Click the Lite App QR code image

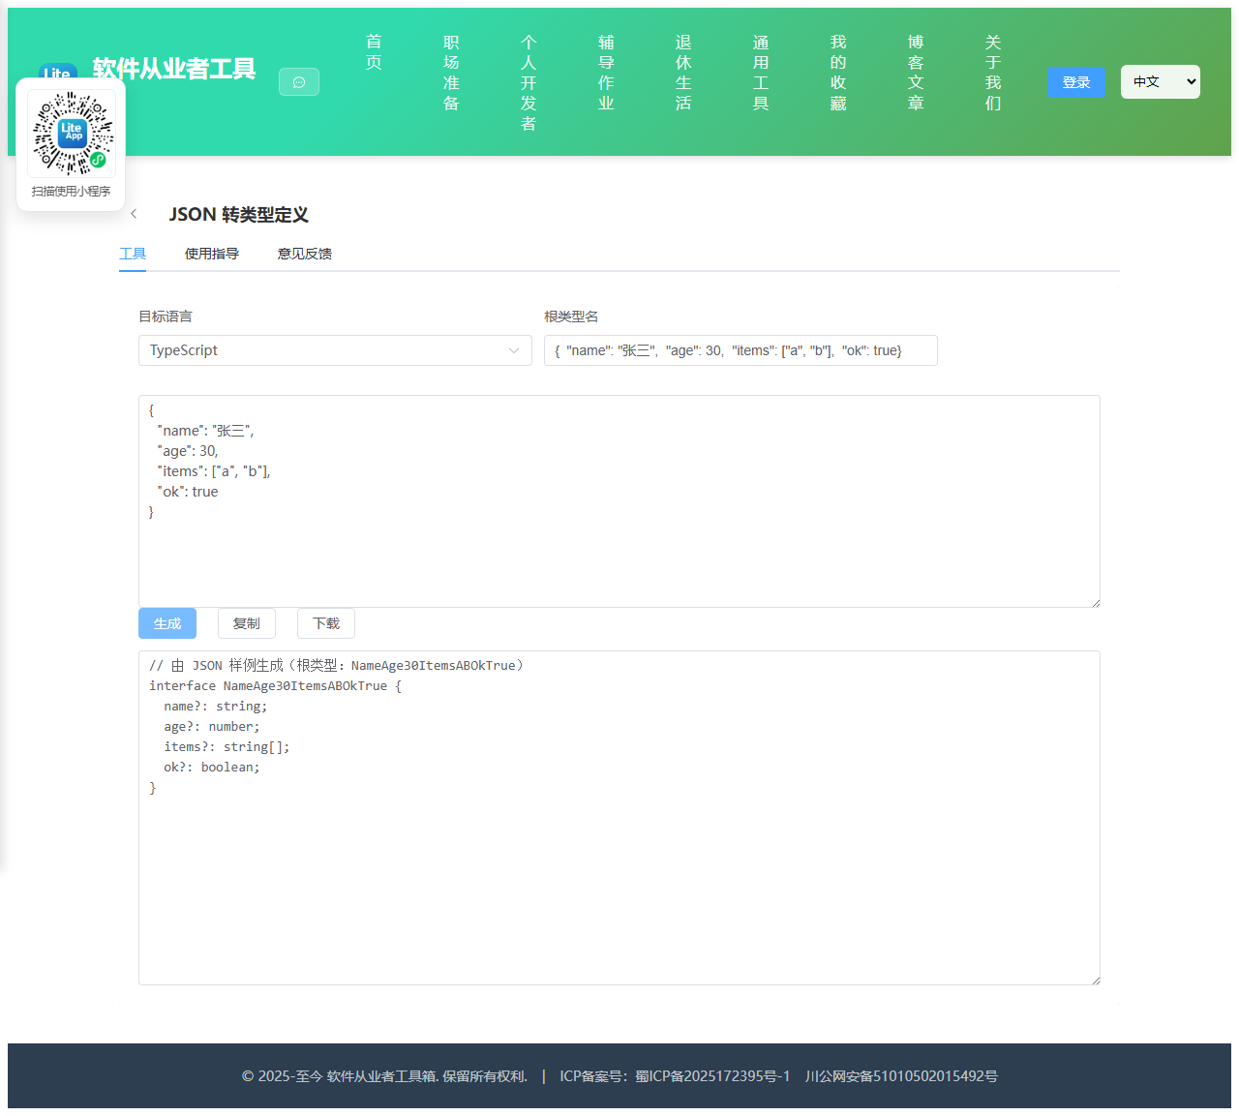[72, 133]
